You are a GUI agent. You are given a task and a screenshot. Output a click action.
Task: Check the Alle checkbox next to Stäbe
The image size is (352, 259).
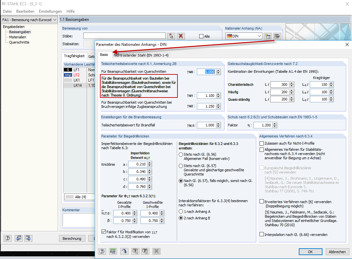[x=201, y=36]
